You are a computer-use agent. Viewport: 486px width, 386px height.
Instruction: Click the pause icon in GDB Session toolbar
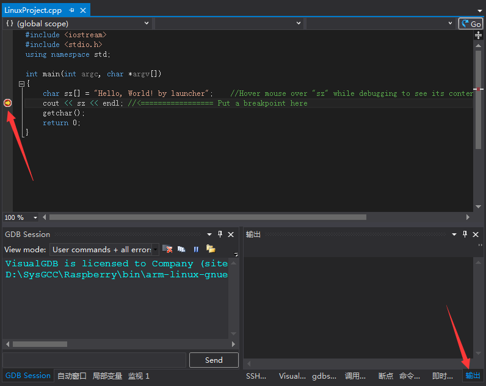point(196,249)
